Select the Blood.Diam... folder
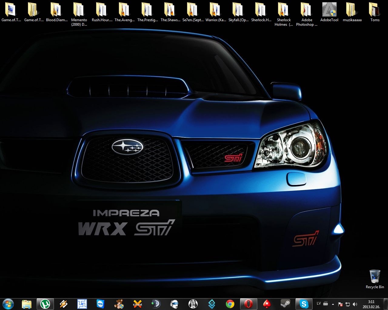The height and width of the screenshot is (310, 388). [x=57, y=12]
